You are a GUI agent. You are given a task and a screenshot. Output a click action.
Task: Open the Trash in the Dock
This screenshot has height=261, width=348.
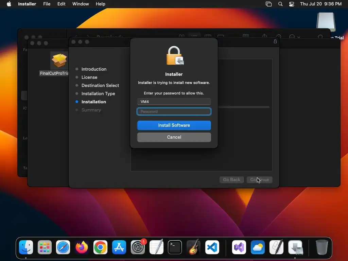click(x=322, y=247)
